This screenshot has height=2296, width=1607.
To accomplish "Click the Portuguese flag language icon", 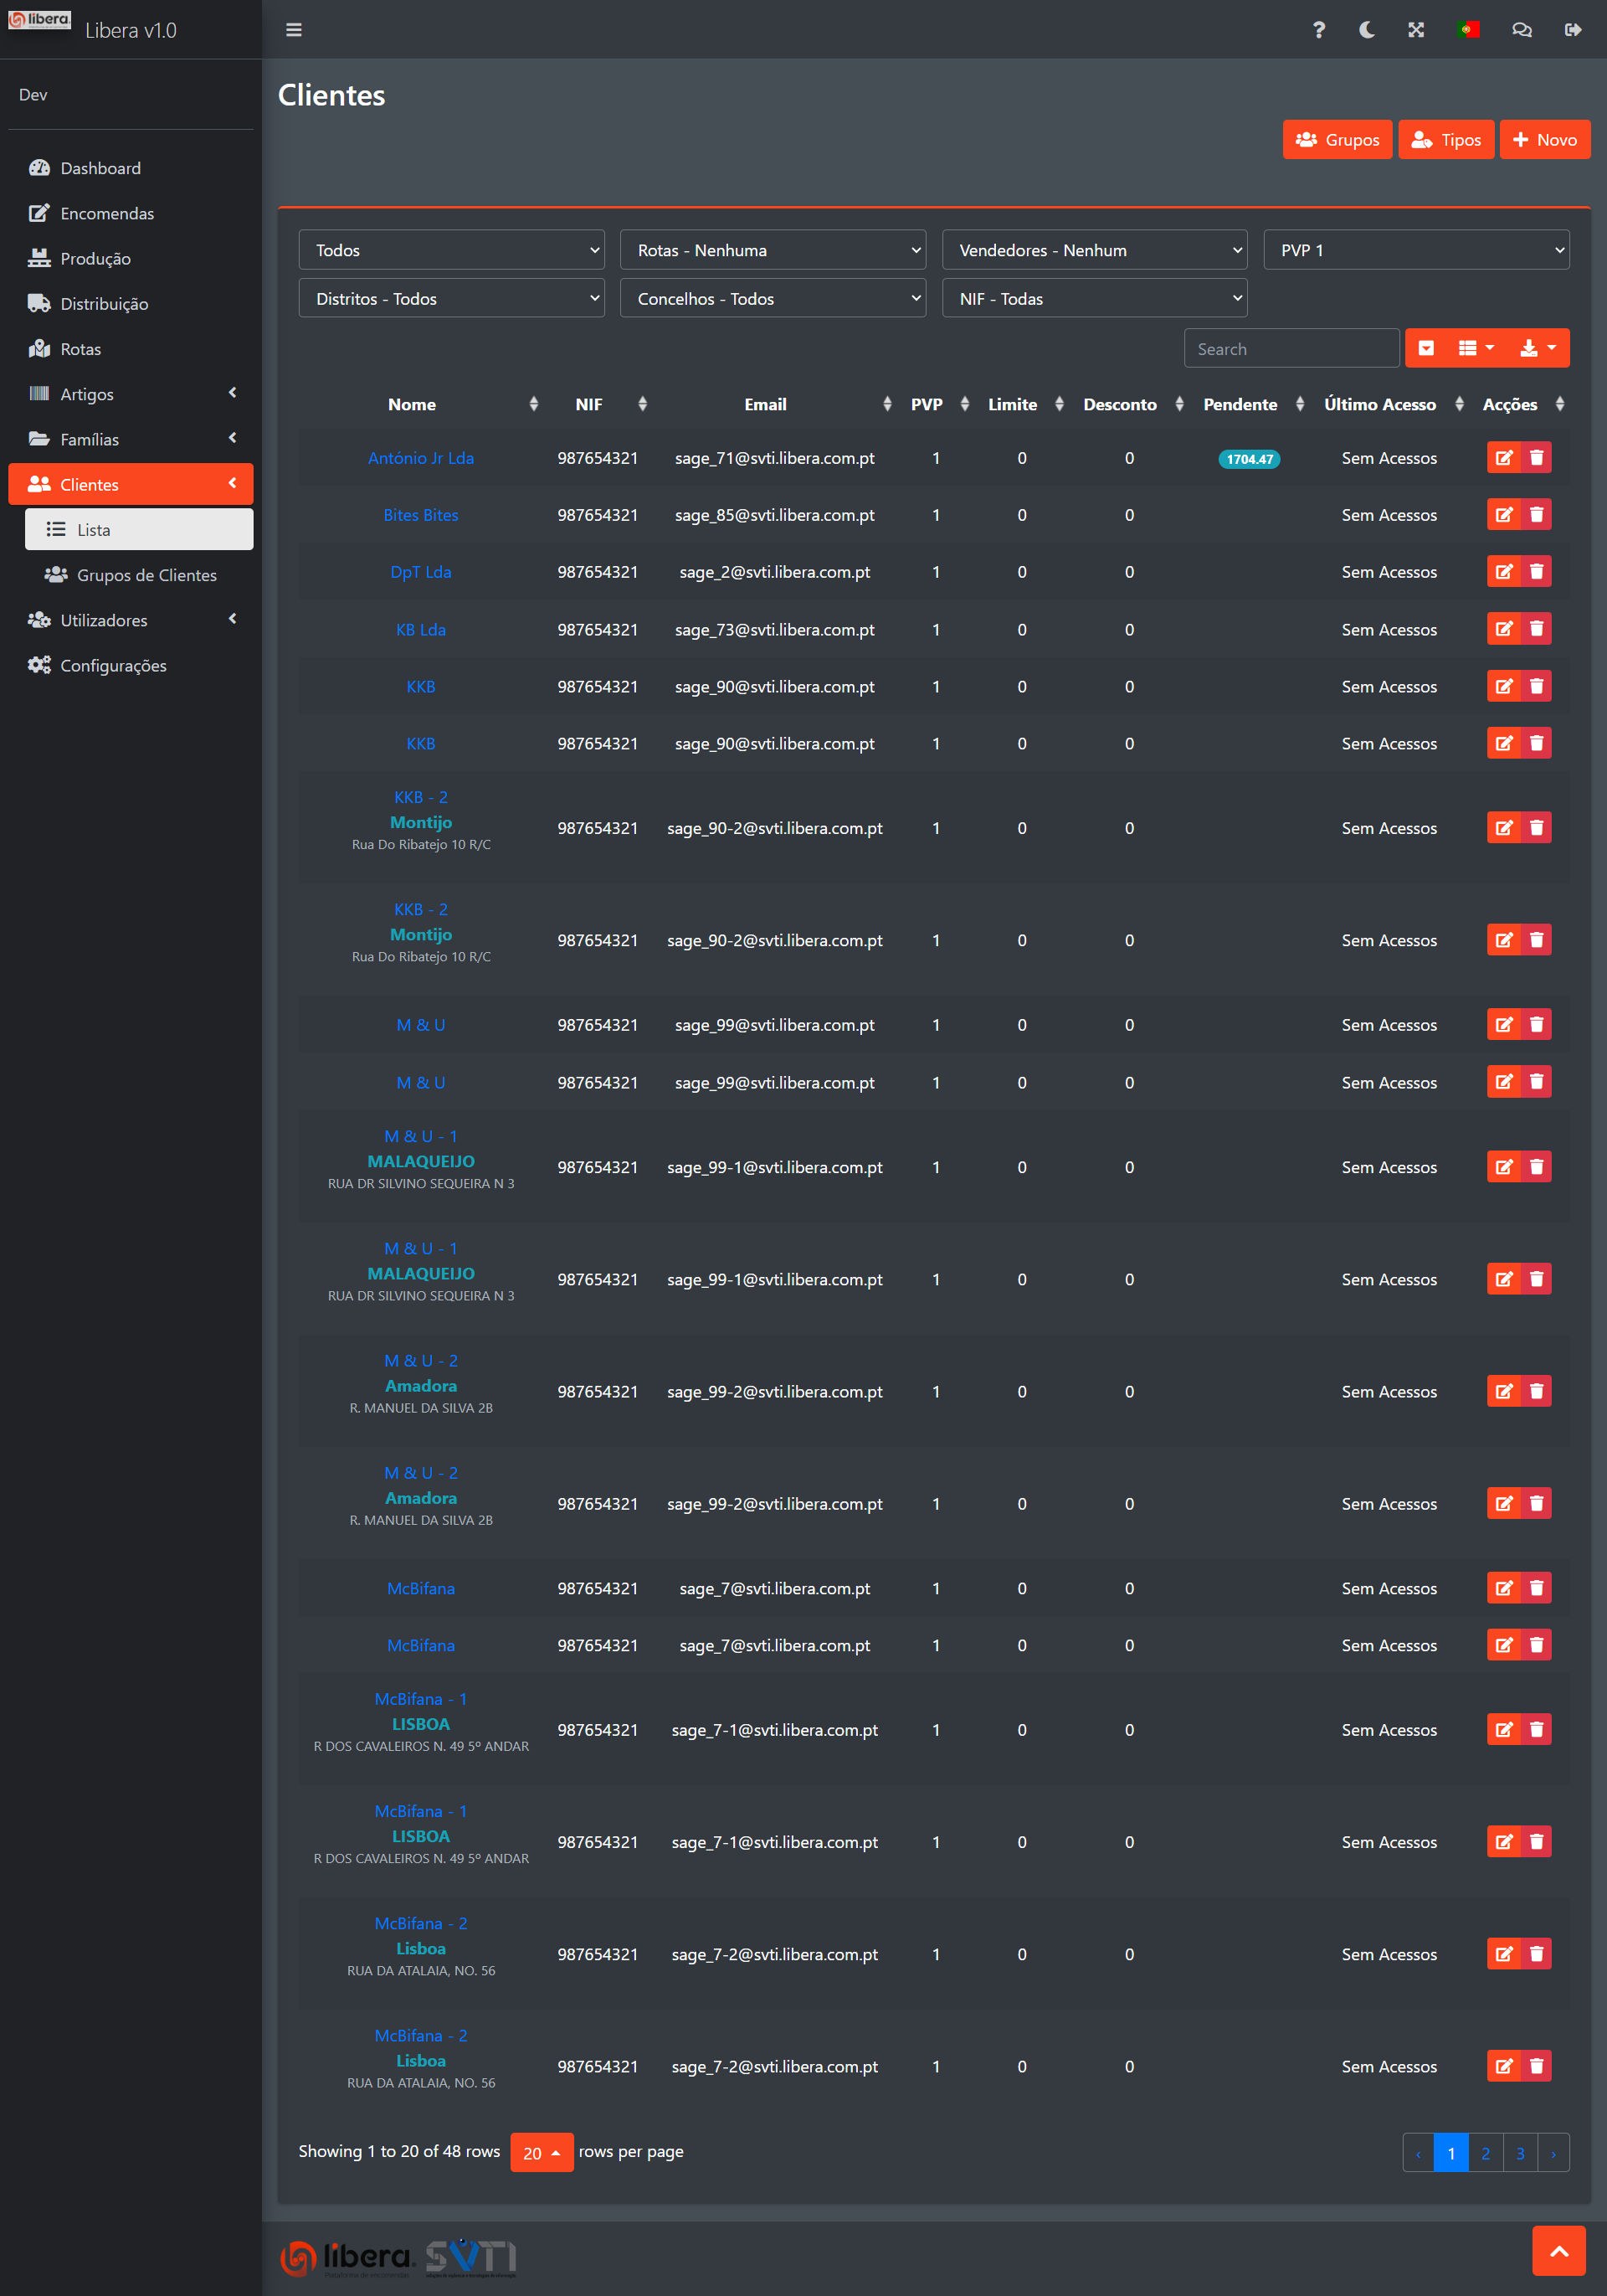I will coord(1468,30).
